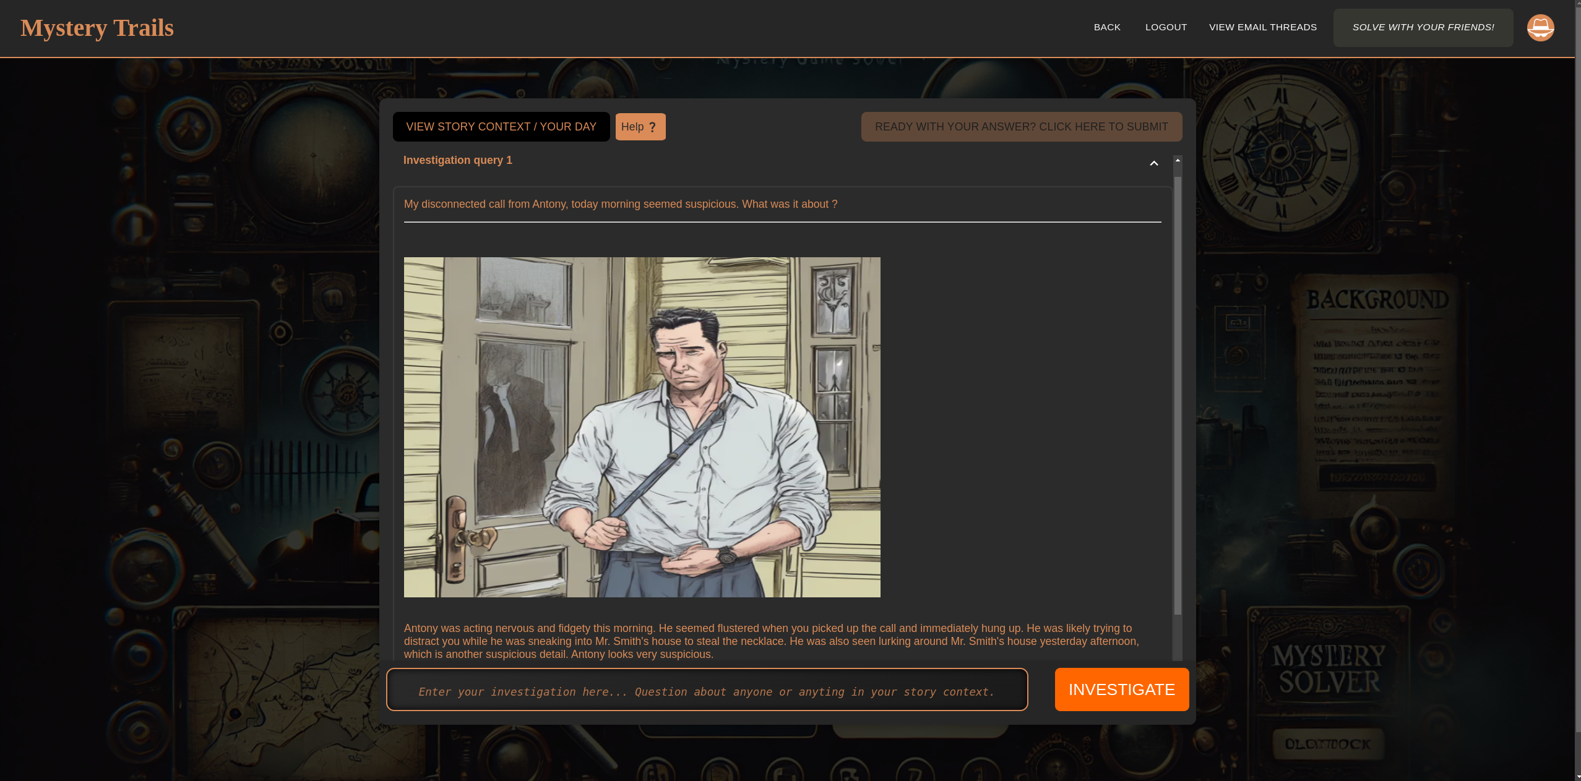Open VIEW STORY CONTEXT / YOUR DAY
1581x781 pixels.
[x=501, y=127]
